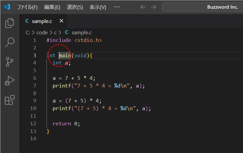This screenshot has height=153, width=243.
Task: Close the sample.c editor tab
Action: 61,21
